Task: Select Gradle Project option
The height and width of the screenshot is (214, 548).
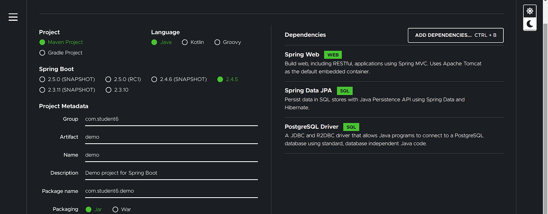Action: pos(61,53)
